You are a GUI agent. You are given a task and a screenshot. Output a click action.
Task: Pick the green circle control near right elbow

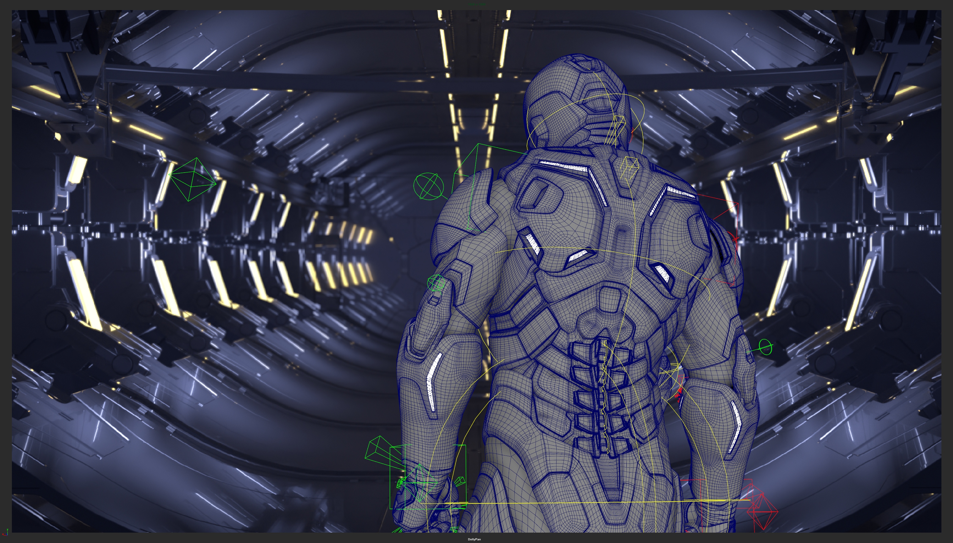pyautogui.click(x=765, y=347)
